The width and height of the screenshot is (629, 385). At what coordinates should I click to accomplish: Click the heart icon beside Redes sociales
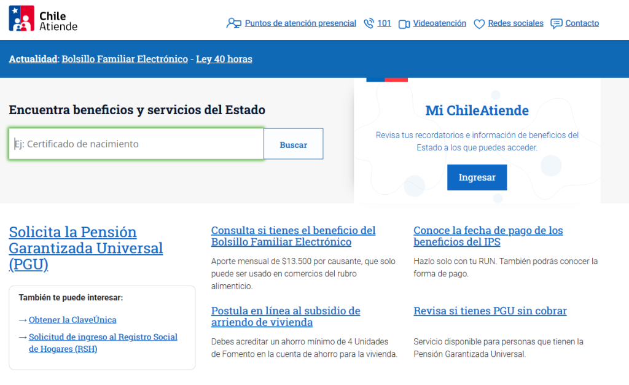click(x=479, y=24)
